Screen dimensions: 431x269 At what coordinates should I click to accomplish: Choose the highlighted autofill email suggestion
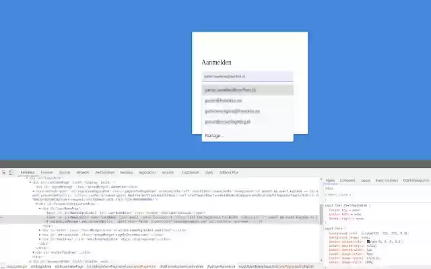[247, 90]
